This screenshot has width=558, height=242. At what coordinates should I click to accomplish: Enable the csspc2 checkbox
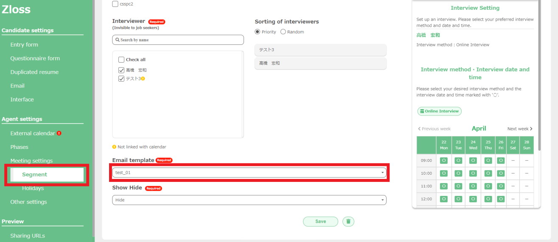(x=115, y=4)
